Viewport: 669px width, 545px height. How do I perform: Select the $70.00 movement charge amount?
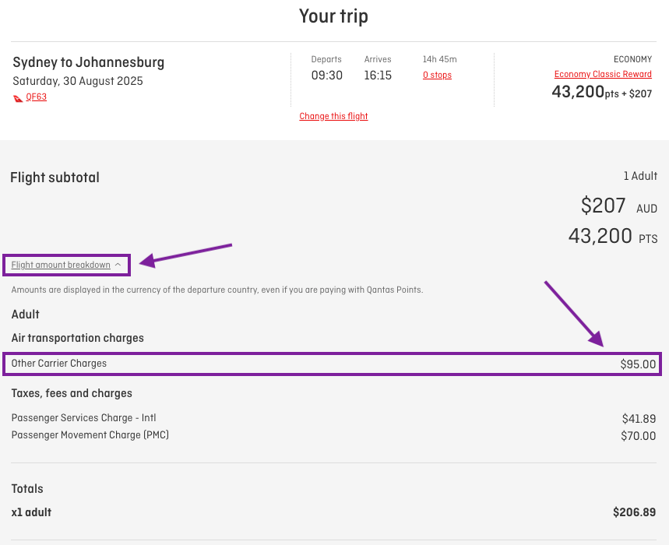click(x=639, y=436)
